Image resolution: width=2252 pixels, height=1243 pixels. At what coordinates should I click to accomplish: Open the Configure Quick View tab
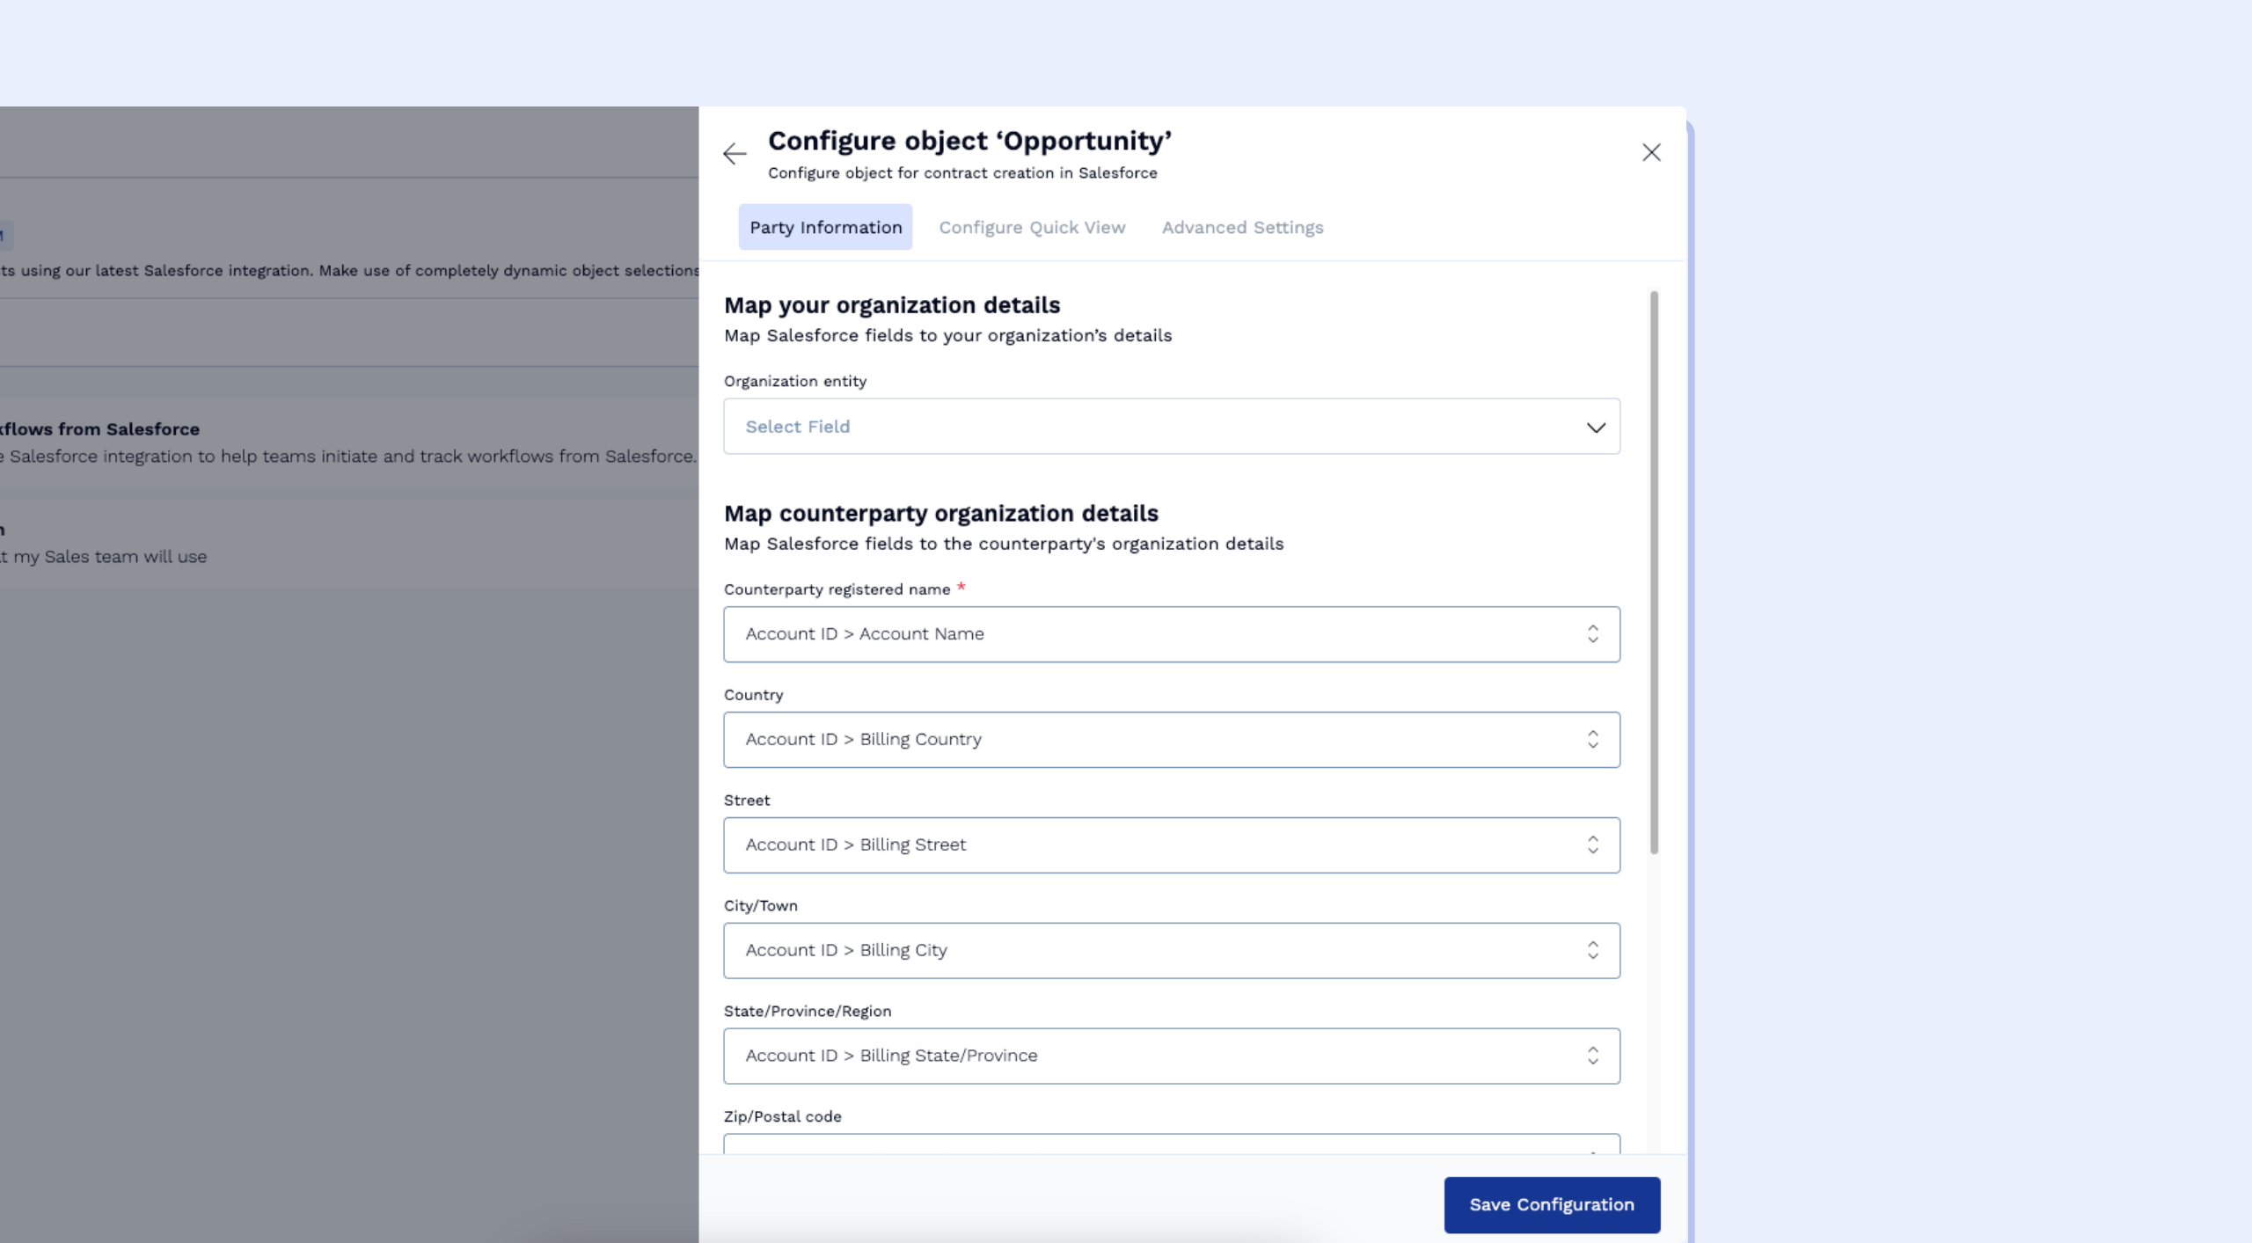click(1032, 227)
